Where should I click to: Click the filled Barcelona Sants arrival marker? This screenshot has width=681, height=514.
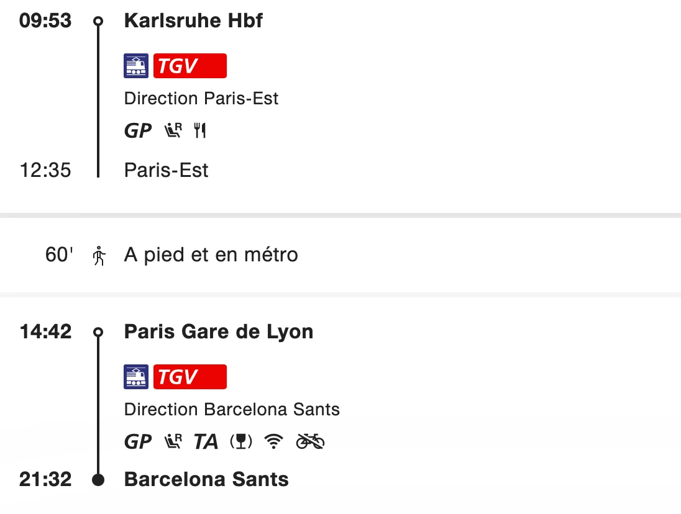(98, 480)
